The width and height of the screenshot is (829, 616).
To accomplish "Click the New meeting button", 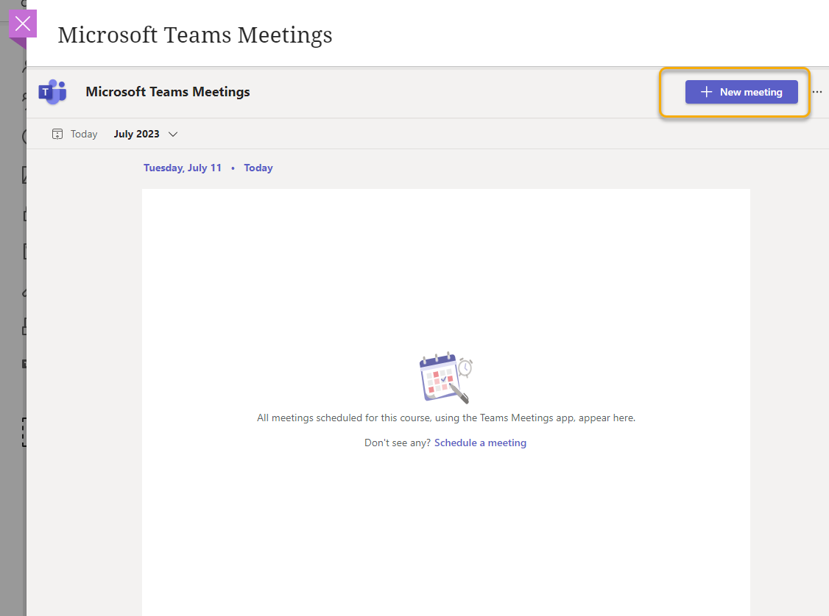I will point(741,92).
